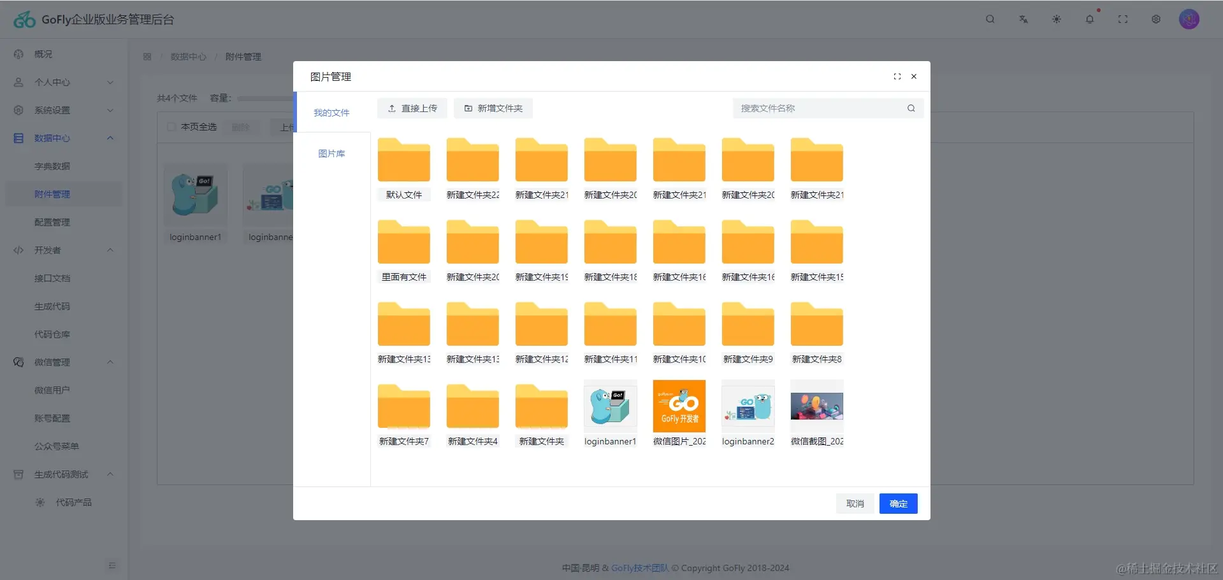The image size is (1223, 580).
Task: Collapse the 微信管理 menu chevron
Action: (110, 362)
